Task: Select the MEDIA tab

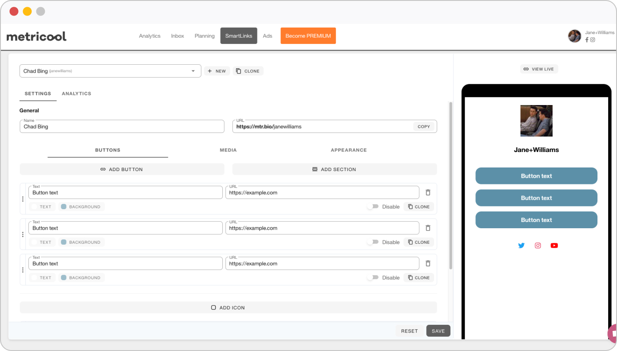Action: coord(228,150)
